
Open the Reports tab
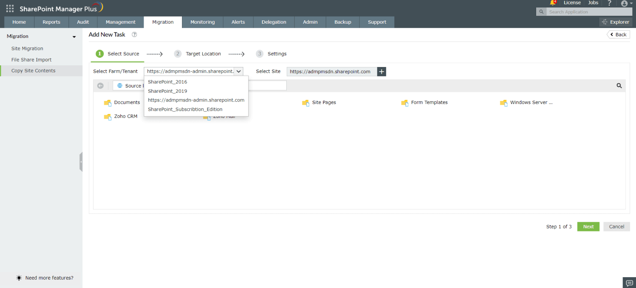[x=51, y=22]
